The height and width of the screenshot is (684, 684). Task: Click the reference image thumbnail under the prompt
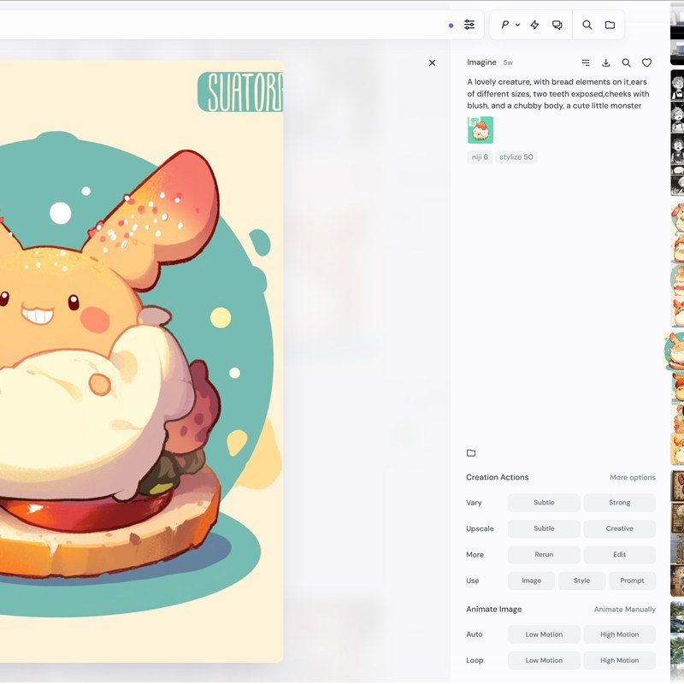[481, 130]
